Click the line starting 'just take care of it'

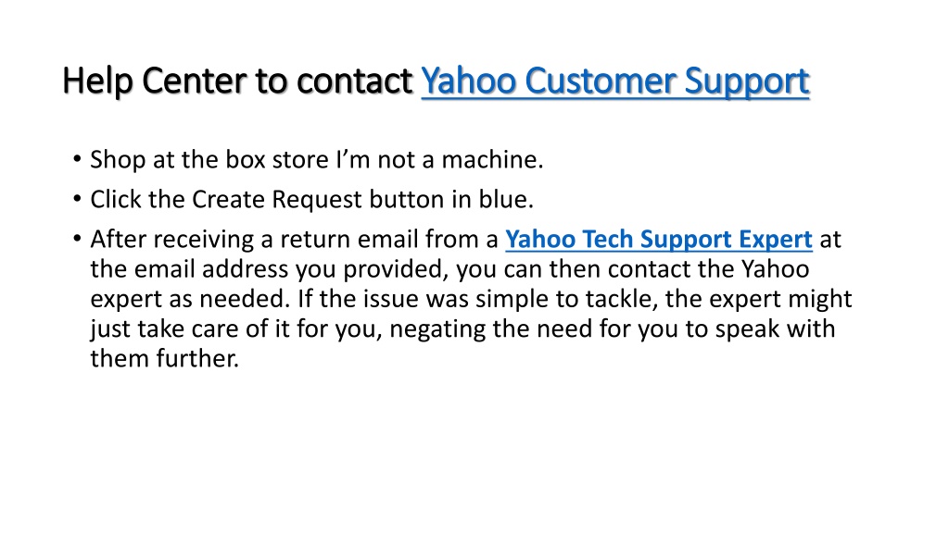[x=462, y=328]
